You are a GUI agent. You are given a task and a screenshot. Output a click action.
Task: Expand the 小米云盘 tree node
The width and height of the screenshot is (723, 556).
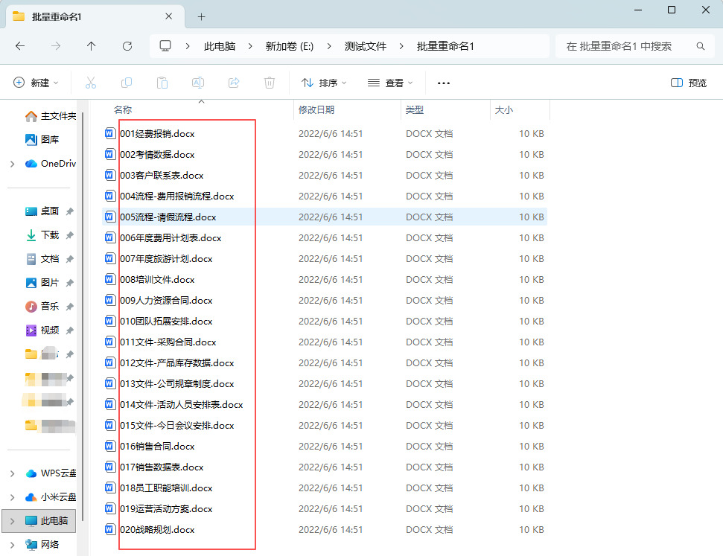[x=13, y=497]
